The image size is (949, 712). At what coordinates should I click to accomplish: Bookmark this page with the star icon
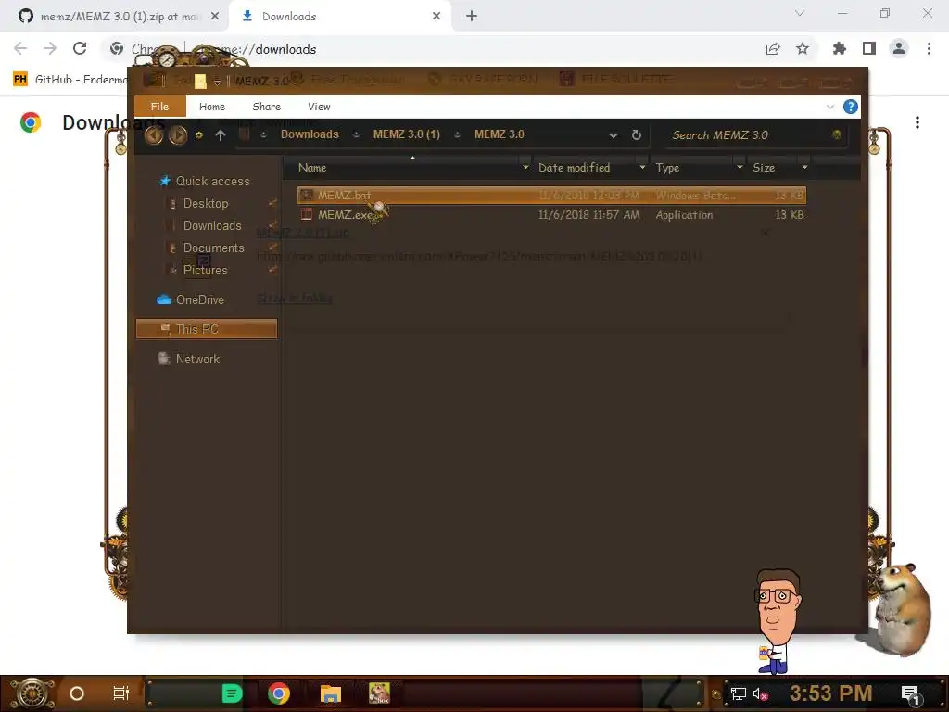click(803, 49)
